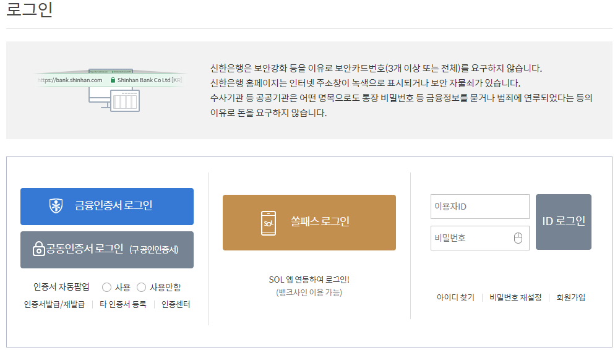Select the 사용안함 radio button

(x=141, y=288)
